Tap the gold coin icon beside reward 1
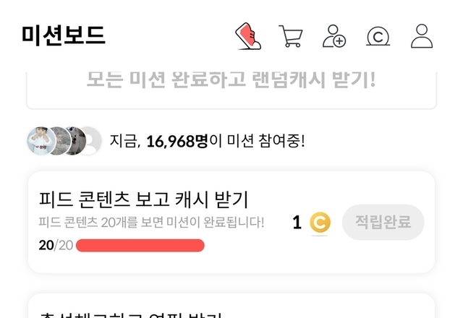 [320, 223]
